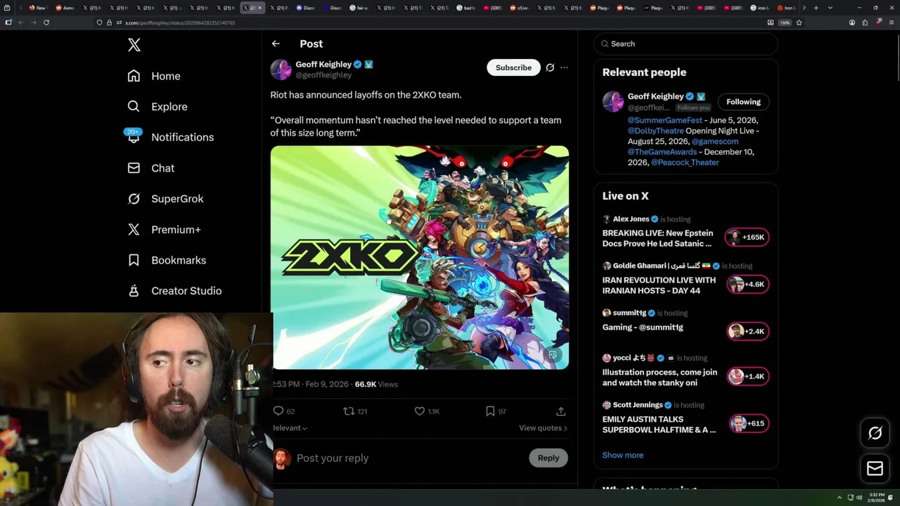
Task: Go back using the Post back arrow
Action: coord(276,44)
